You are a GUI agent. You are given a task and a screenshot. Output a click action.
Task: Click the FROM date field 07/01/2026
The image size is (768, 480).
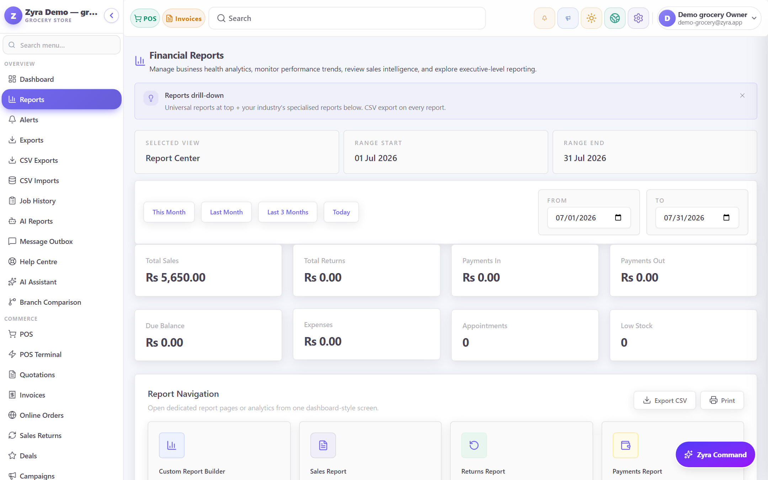pyautogui.click(x=589, y=218)
